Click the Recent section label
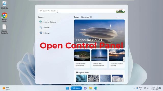This screenshot has height=91, width=163. coord(41,17)
